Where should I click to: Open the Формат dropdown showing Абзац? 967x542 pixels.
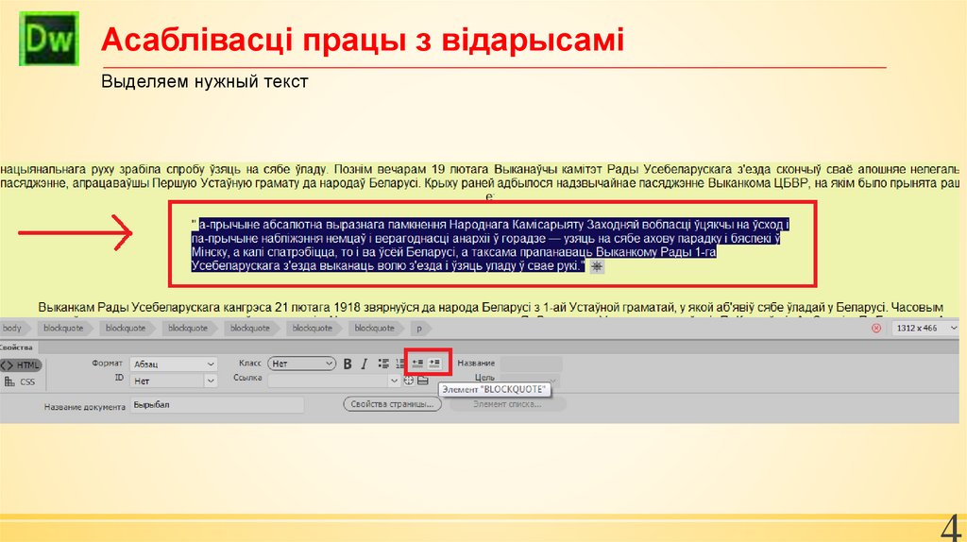pyautogui.click(x=174, y=364)
